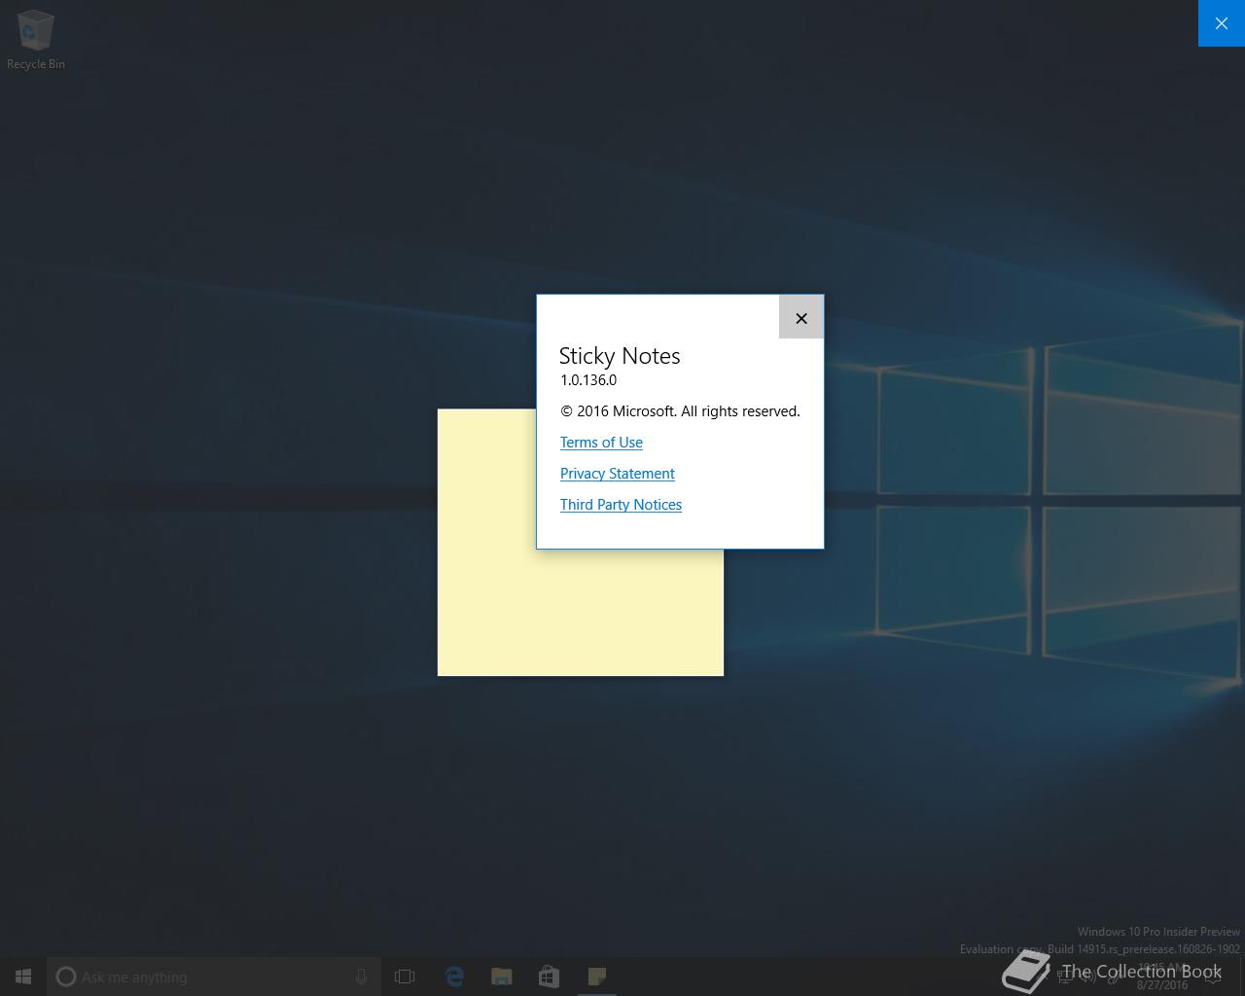The width and height of the screenshot is (1245, 996).
Task: Open the Recycle Bin desktop icon
Action: coord(36,40)
